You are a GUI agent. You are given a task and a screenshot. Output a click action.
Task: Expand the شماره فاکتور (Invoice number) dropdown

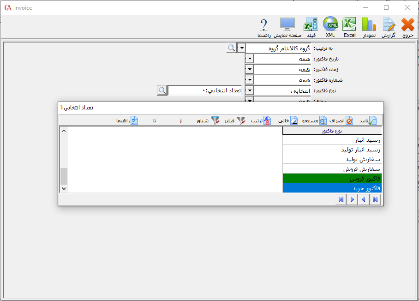point(249,80)
